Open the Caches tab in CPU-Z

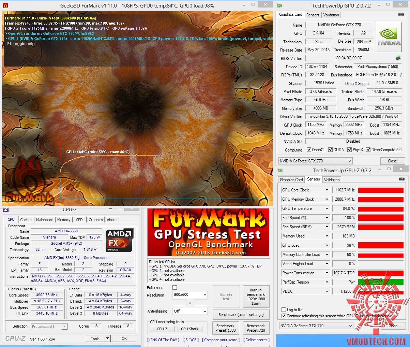click(x=26, y=220)
